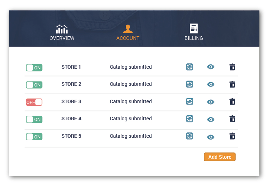
Task: Turn off Store 1 toggle
Action: 34,68
